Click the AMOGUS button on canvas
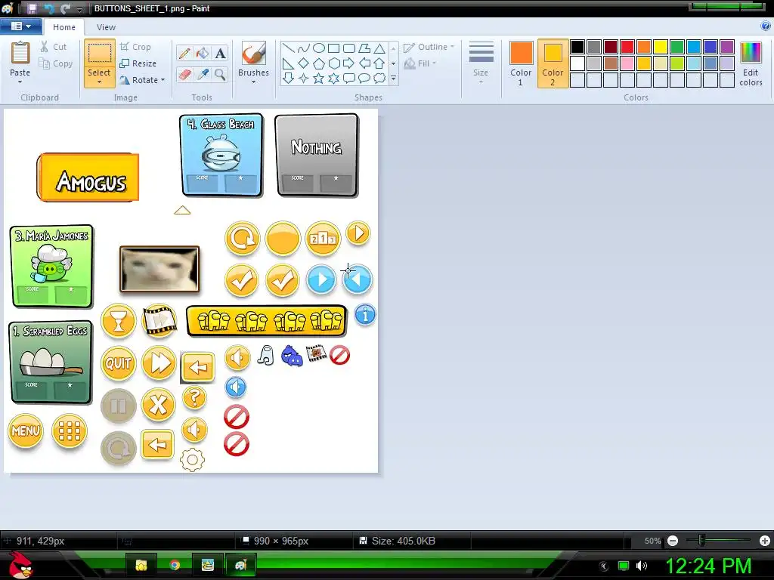 tap(88, 177)
